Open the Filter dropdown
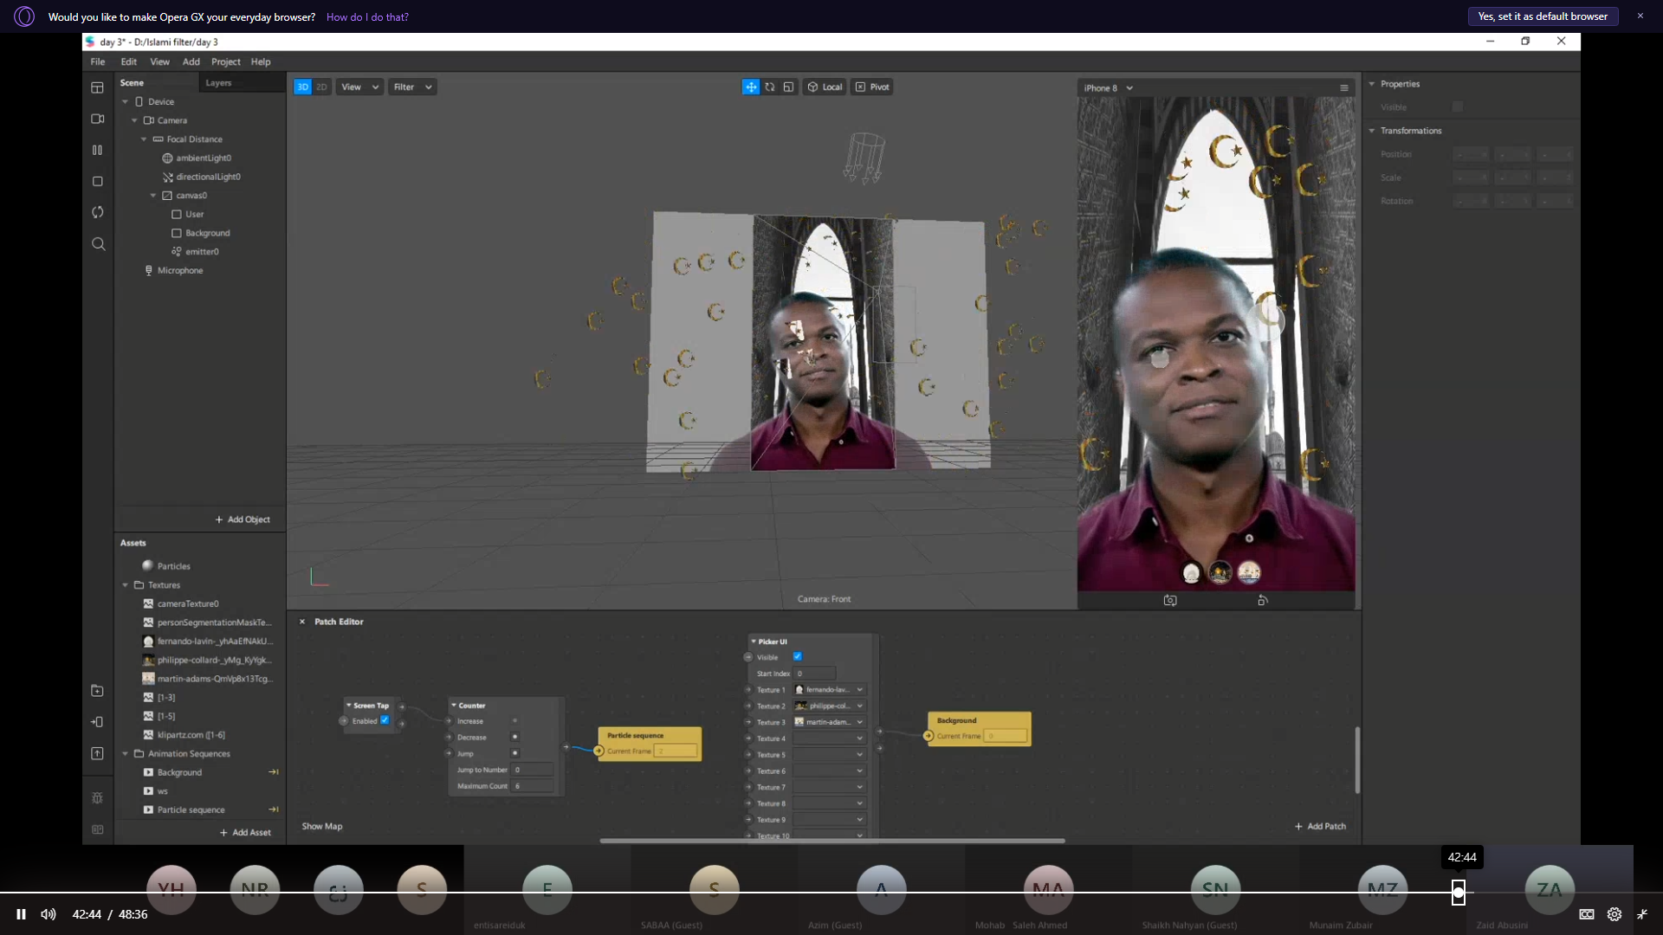The width and height of the screenshot is (1663, 935). coord(412,87)
